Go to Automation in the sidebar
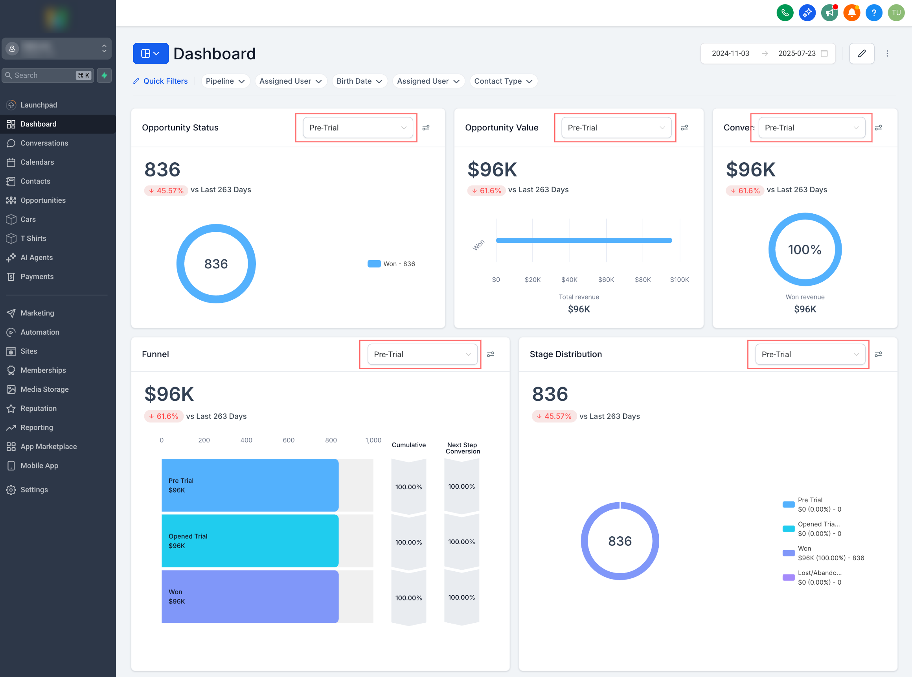Viewport: 912px width, 677px height. point(40,332)
